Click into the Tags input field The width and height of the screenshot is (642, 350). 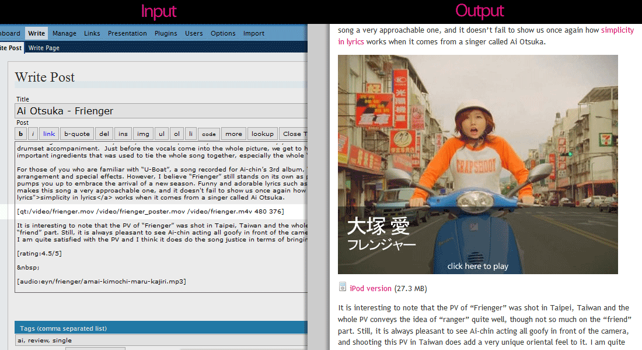(x=161, y=340)
